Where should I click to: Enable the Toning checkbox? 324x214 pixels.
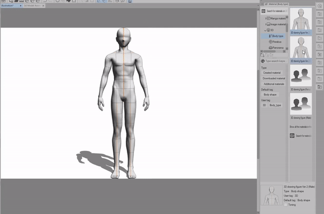(286, 205)
